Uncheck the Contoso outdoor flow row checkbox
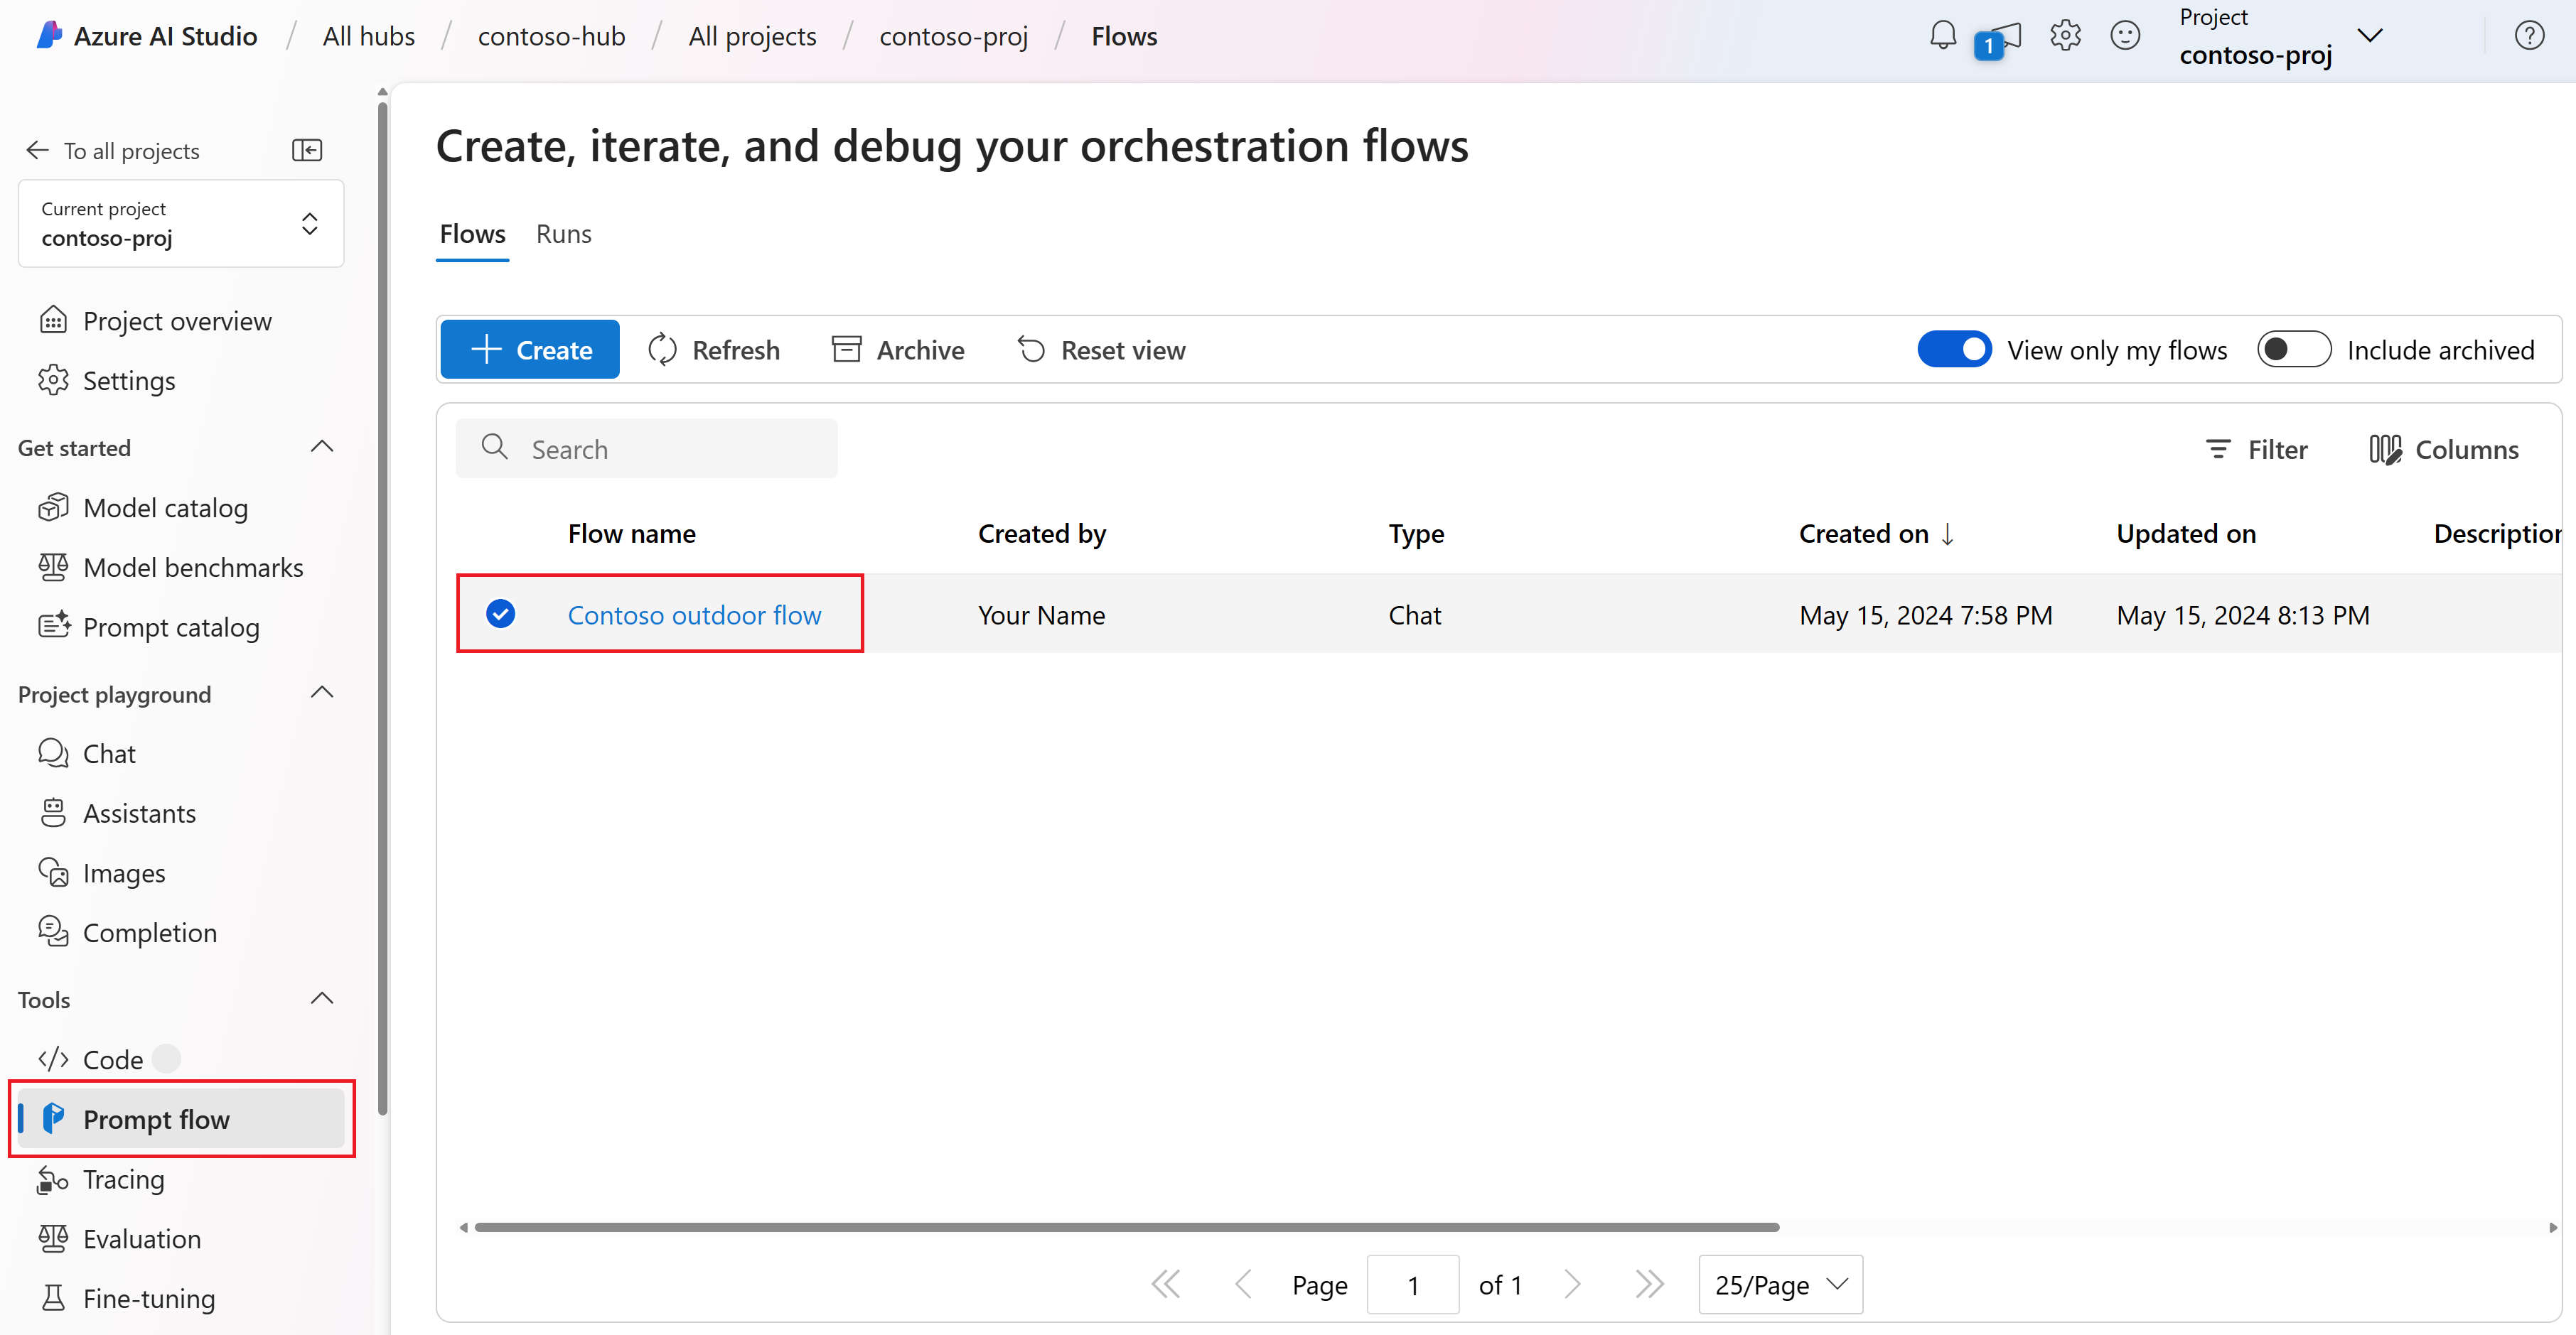 click(501, 614)
